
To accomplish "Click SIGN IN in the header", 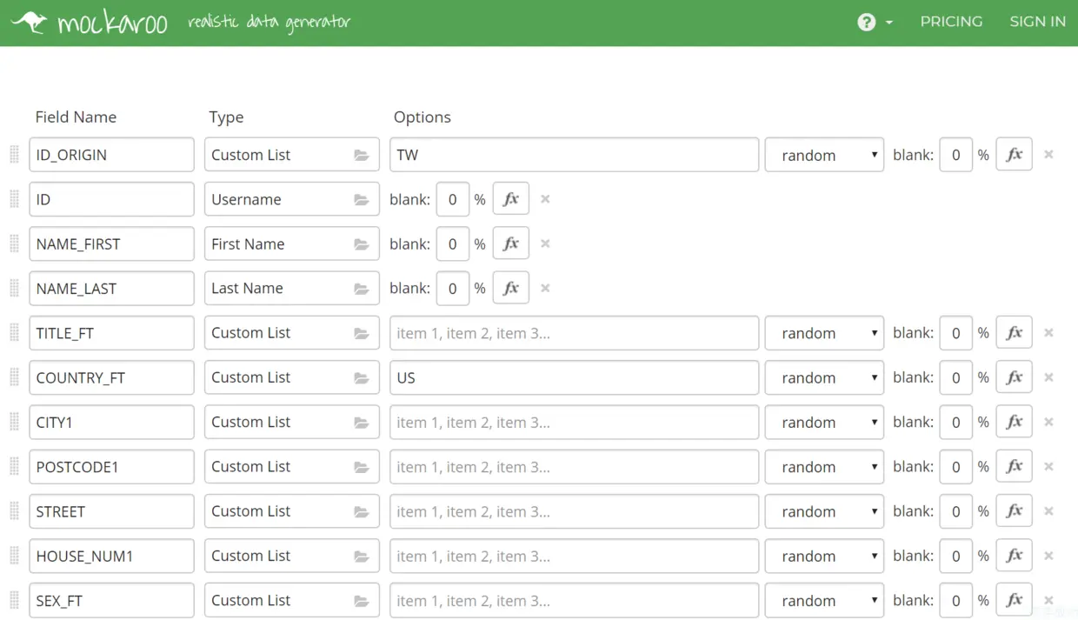I will [1037, 22].
